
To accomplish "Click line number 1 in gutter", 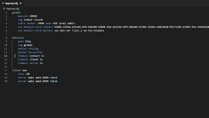I will pyautogui.click(x=6, y=12).
